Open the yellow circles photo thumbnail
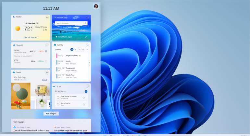 [21, 96]
